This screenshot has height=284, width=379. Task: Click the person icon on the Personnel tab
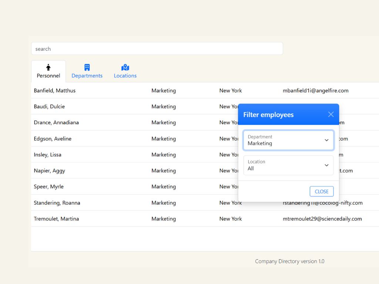pos(48,67)
